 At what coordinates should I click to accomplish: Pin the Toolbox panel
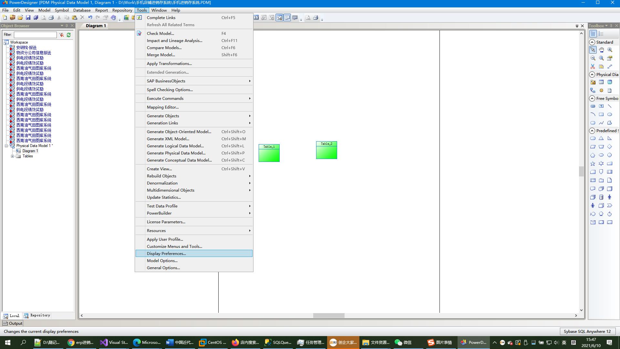(x=611, y=26)
